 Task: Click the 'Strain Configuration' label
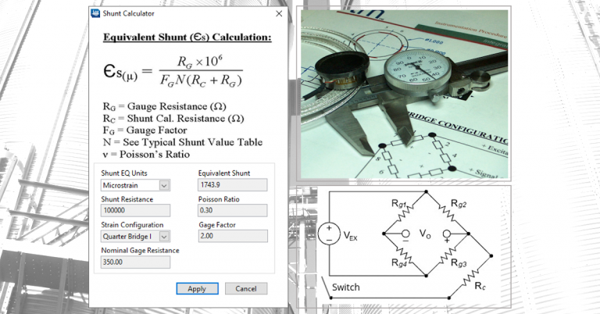[132, 225]
